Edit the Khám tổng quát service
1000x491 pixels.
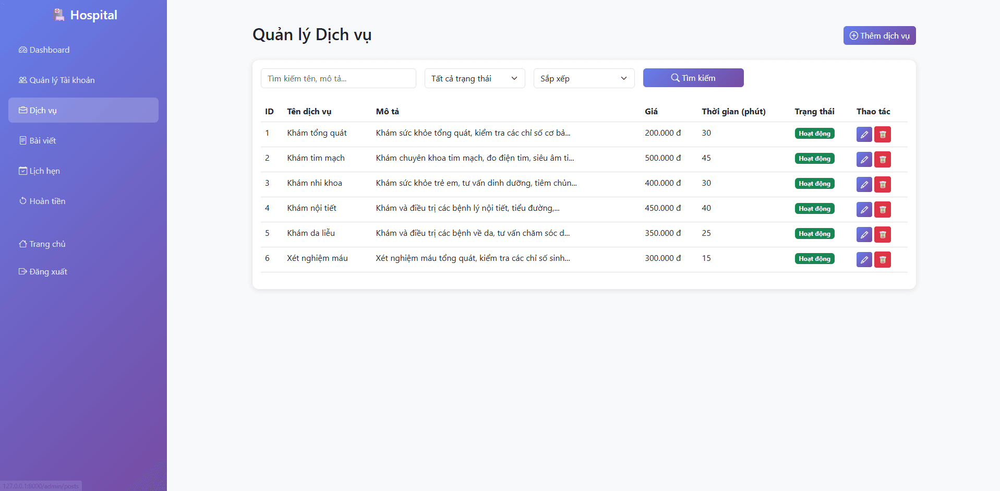[x=864, y=135]
